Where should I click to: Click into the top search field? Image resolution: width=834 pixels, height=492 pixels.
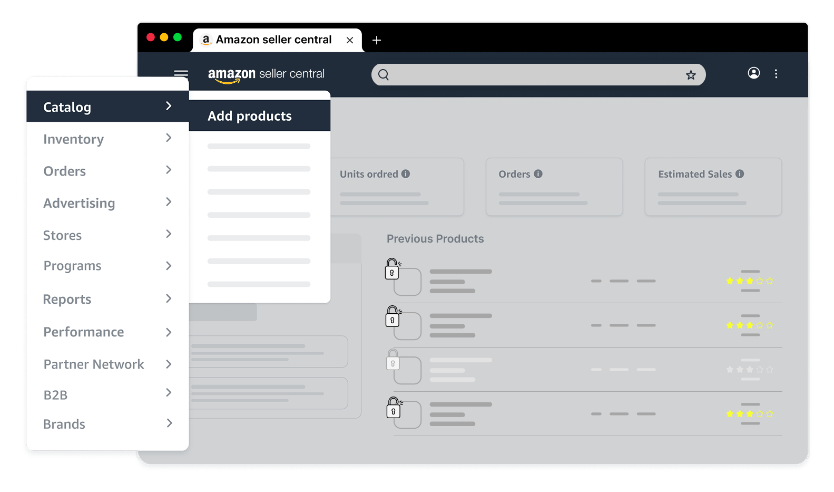click(x=538, y=75)
